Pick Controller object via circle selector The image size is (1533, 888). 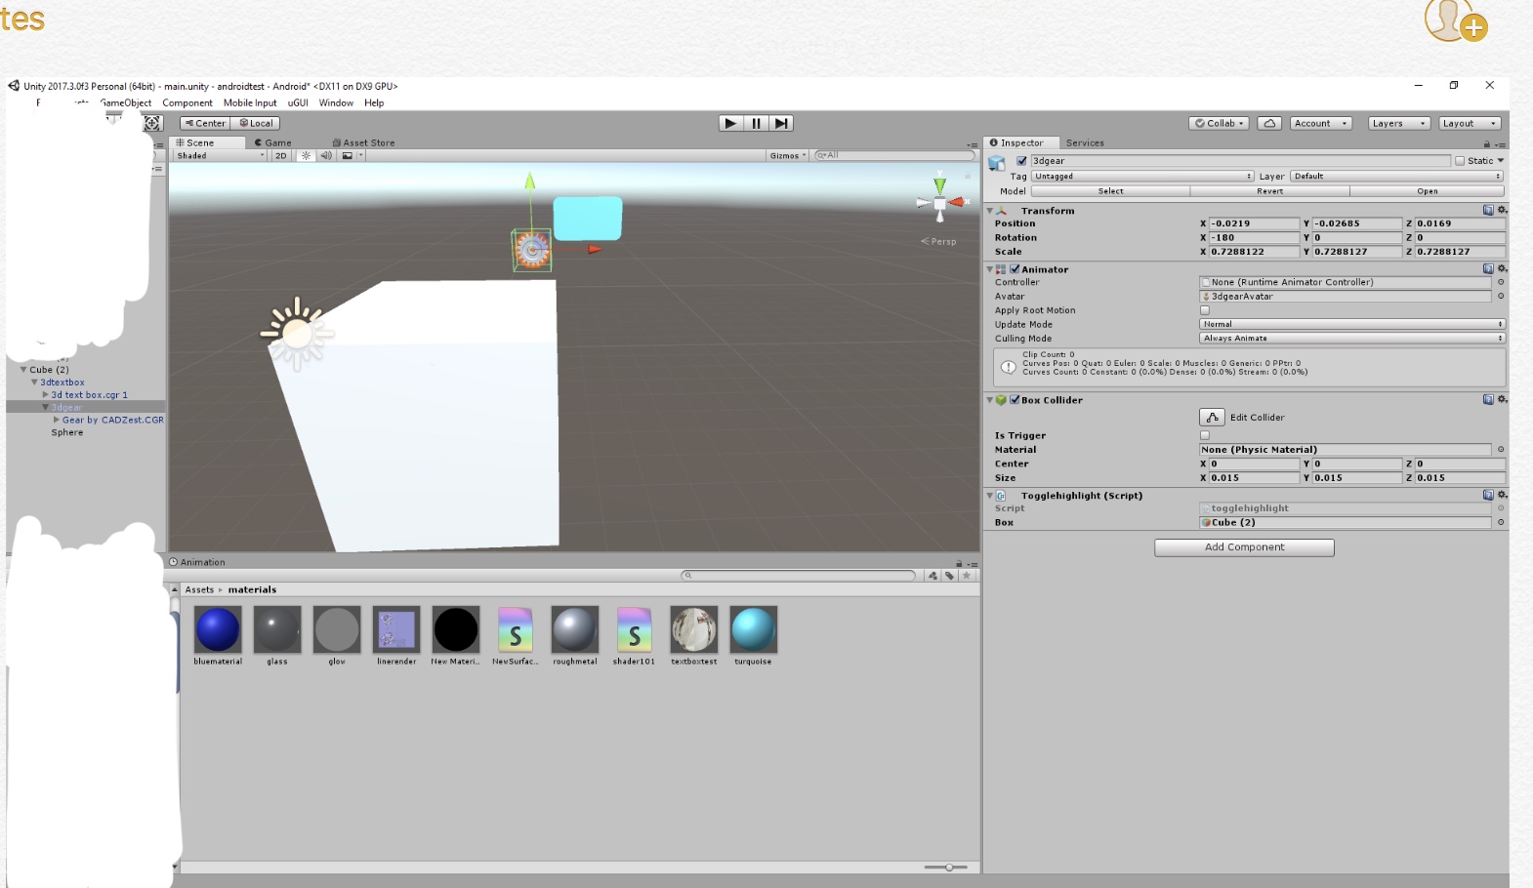[1501, 282]
